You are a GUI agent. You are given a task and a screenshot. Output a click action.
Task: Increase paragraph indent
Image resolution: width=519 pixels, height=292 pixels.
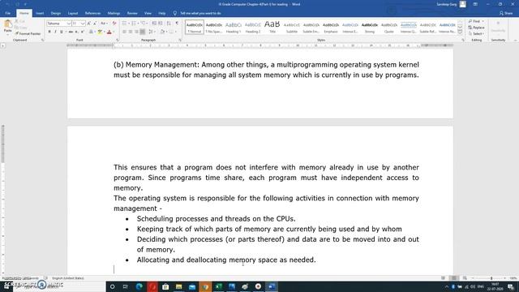pyautogui.click(x=161, y=24)
